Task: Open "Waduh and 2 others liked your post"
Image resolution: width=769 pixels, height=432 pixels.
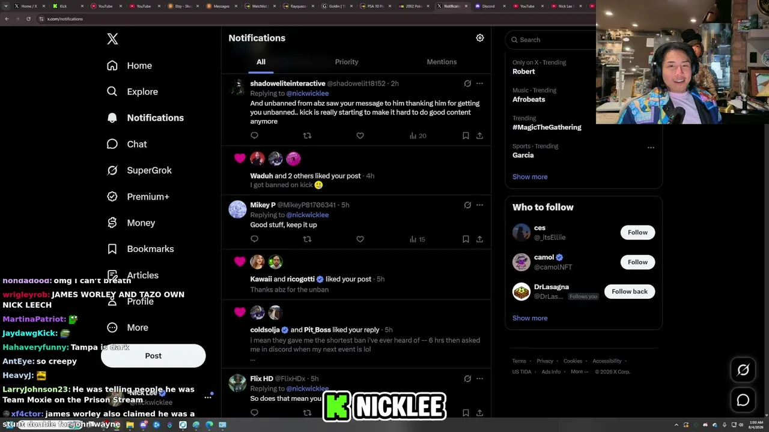Action: coord(305,176)
